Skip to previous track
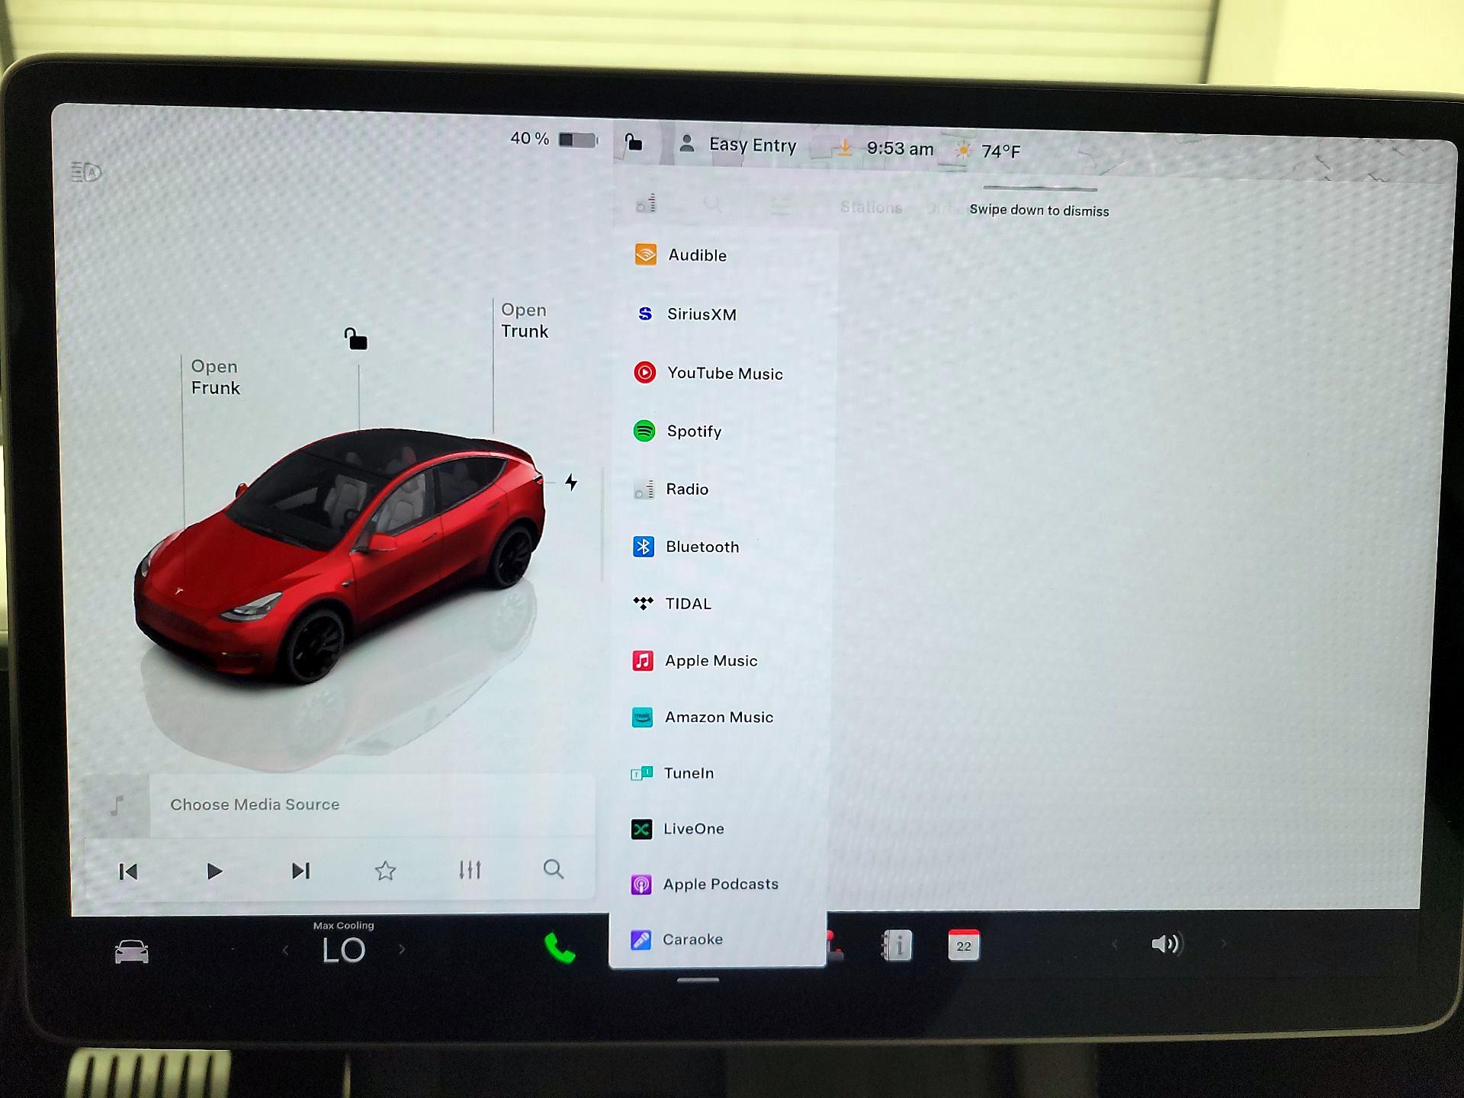Viewport: 1464px width, 1098px height. [x=128, y=872]
